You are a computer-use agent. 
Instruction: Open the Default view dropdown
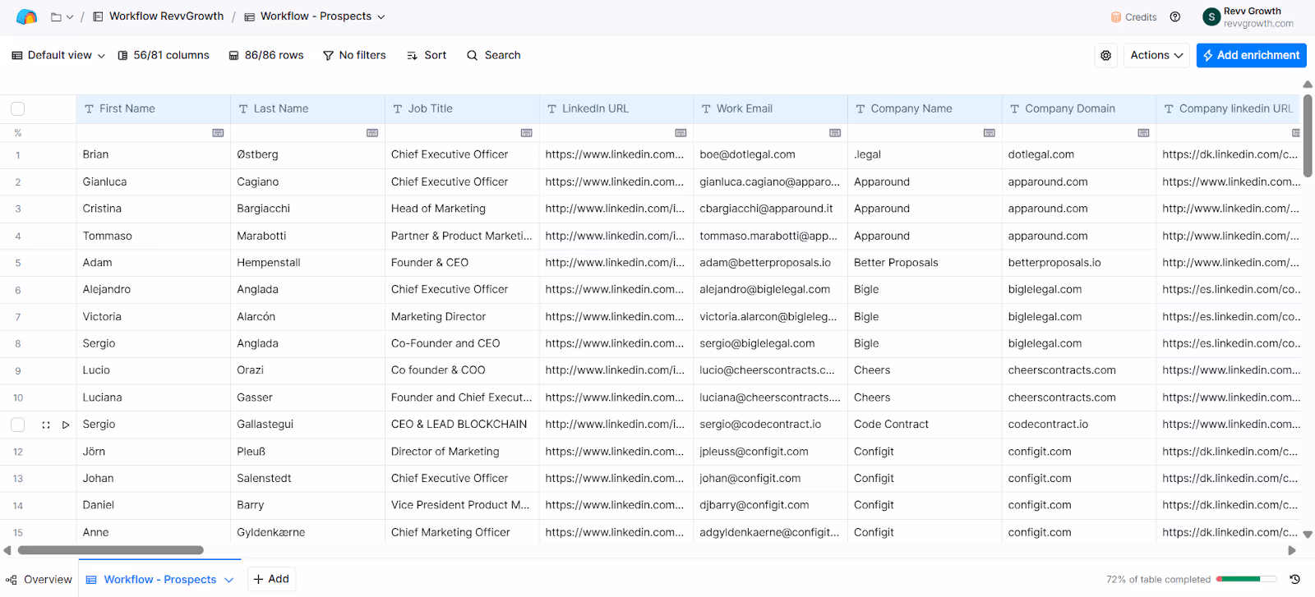click(x=58, y=55)
